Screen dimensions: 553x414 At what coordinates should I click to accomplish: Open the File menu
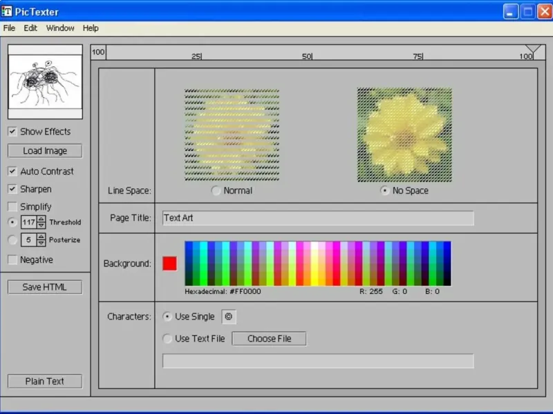(9, 28)
